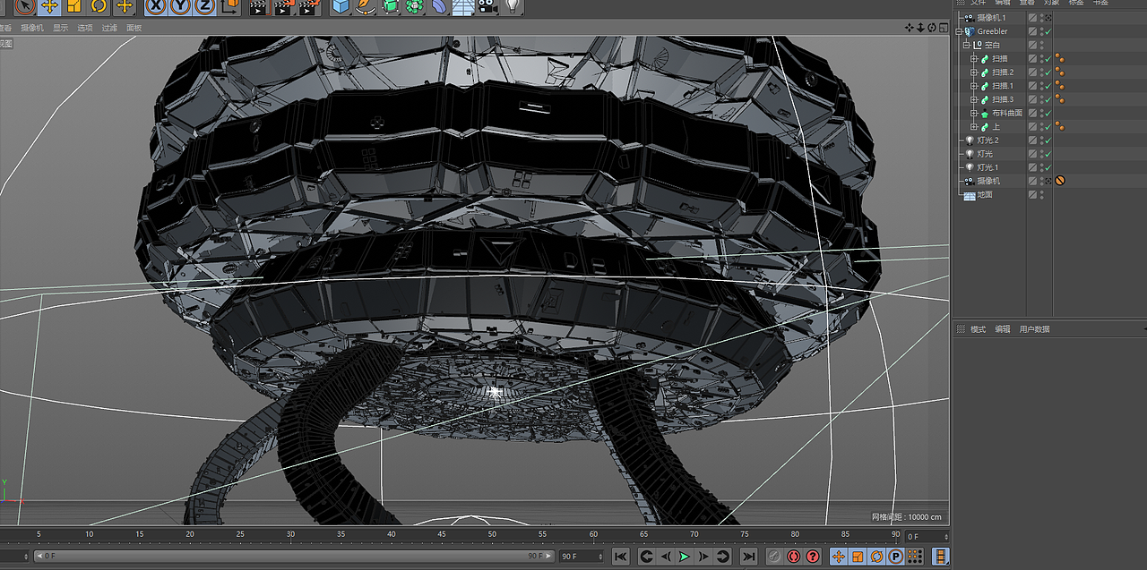Viewport: 1147px width, 570px height.
Task: Toggle 灯光 enable checkmark
Action: pos(1048,154)
